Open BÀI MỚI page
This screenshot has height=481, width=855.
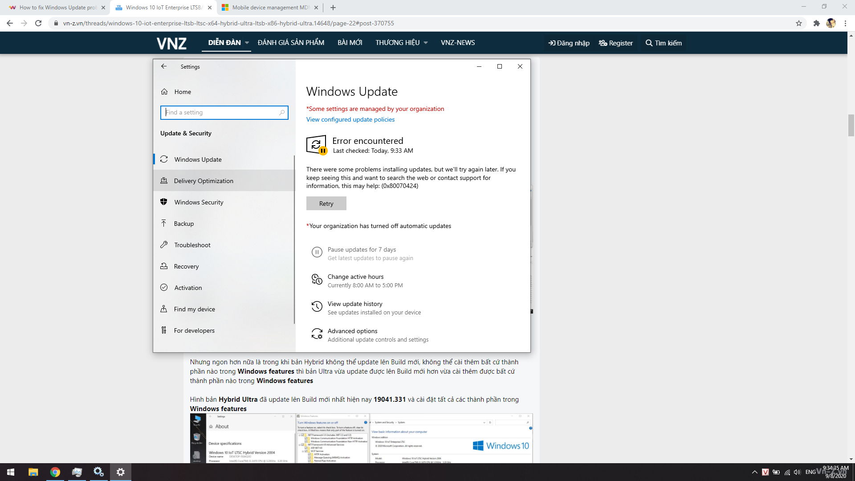[x=350, y=43]
